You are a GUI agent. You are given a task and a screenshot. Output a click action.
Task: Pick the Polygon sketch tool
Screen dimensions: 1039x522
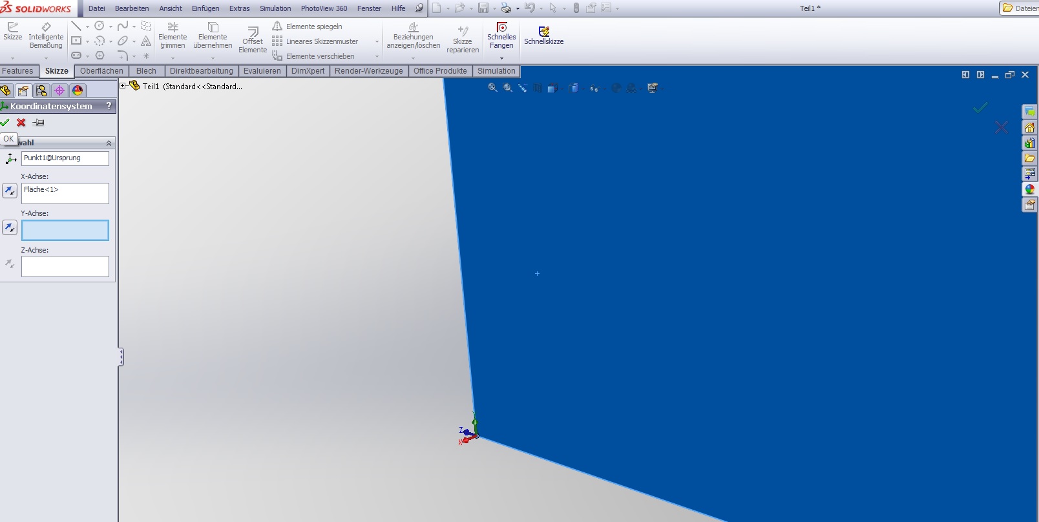tap(100, 56)
